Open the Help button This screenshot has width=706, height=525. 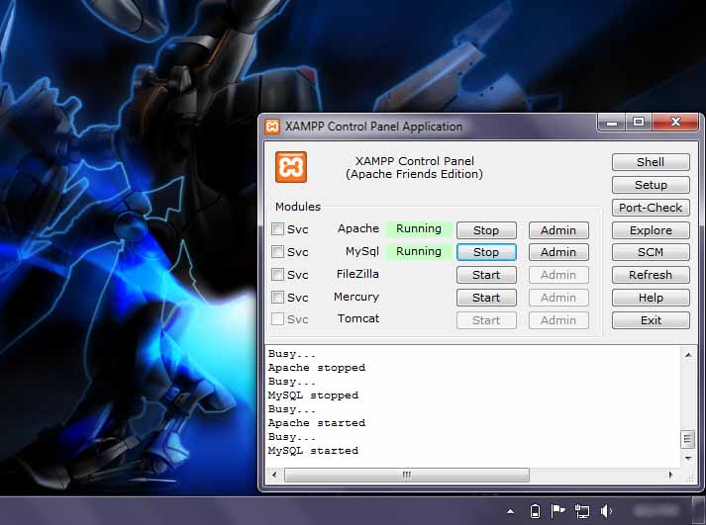[651, 298]
